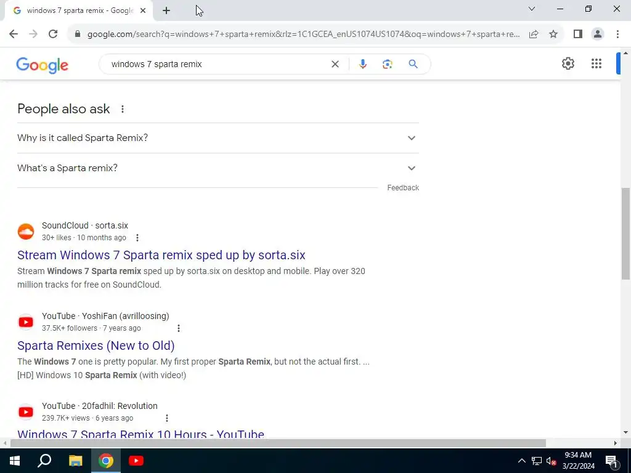Open the Google apps grid
The height and width of the screenshot is (473, 631).
tap(596, 63)
